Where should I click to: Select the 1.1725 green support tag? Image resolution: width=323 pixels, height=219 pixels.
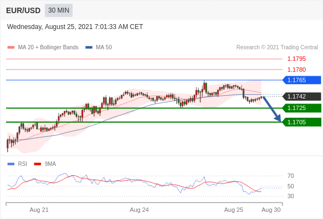pos(302,108)
